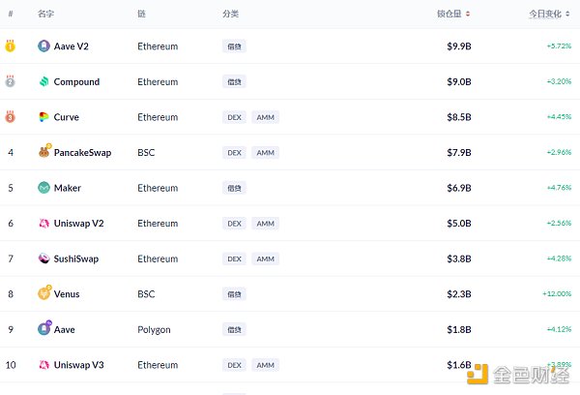Click the DEX tag in PancakeSwap row
580x395 pixels.
coord(234,152)
